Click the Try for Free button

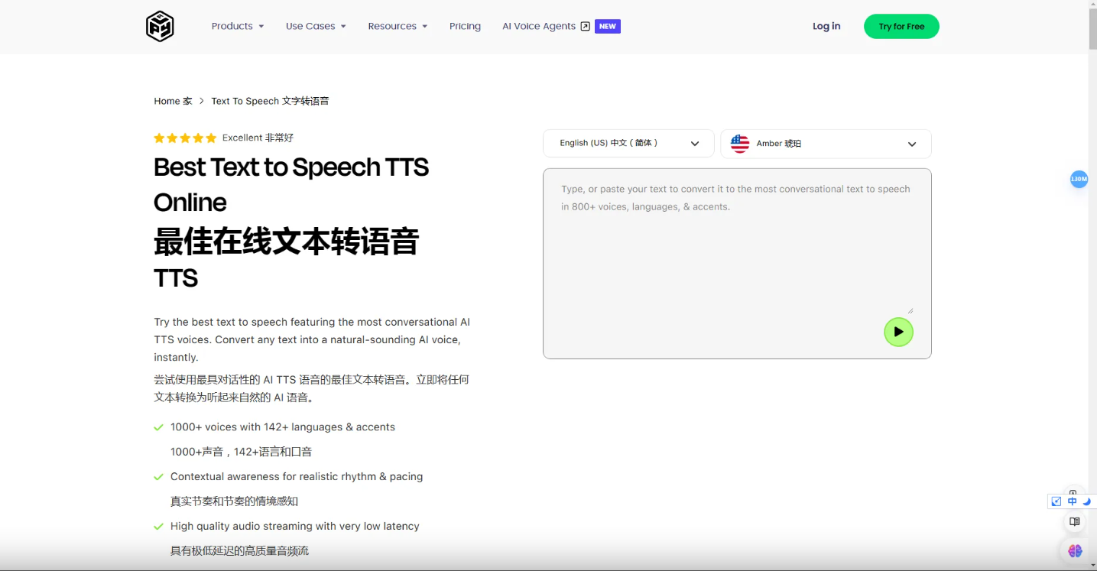tap(901, 27)
